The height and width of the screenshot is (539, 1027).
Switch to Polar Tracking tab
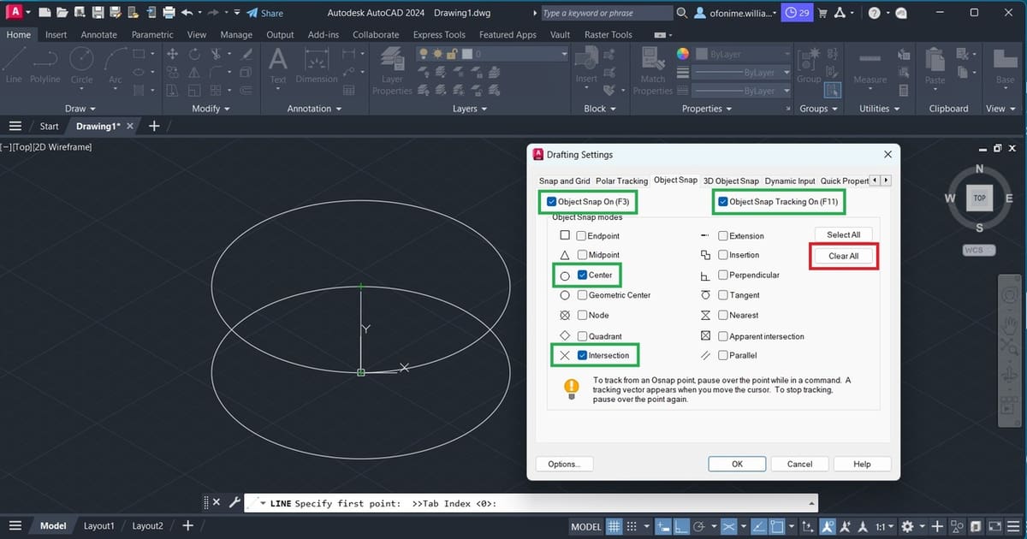click(621, 181)
